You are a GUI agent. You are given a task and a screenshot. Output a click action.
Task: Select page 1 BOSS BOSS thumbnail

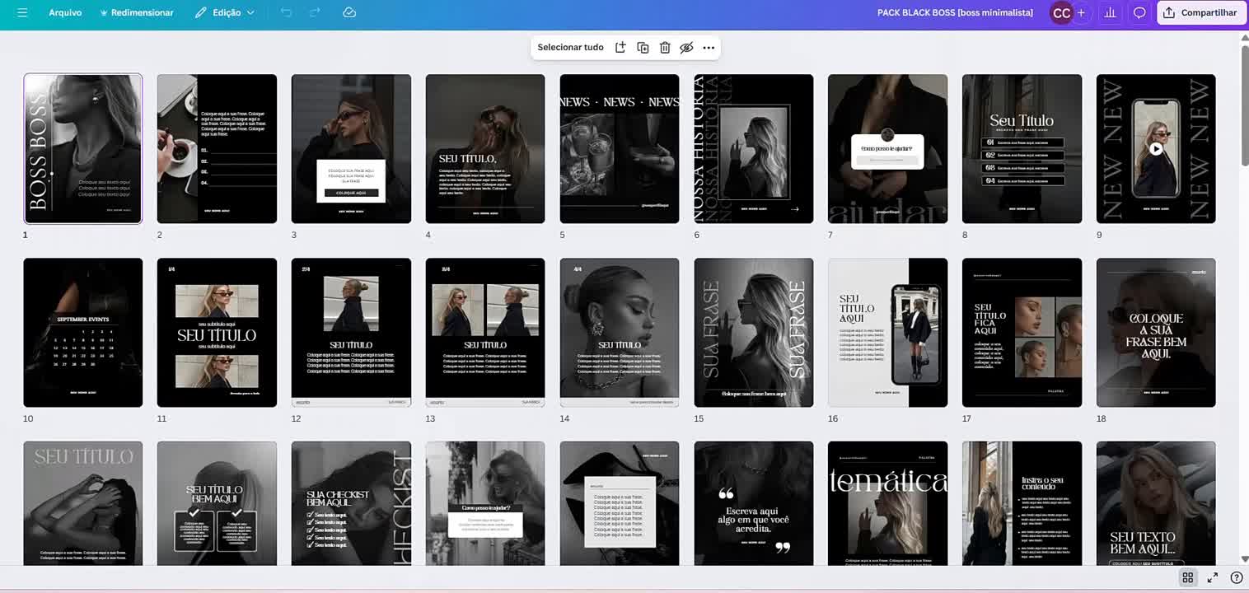(x=82, y=148)
